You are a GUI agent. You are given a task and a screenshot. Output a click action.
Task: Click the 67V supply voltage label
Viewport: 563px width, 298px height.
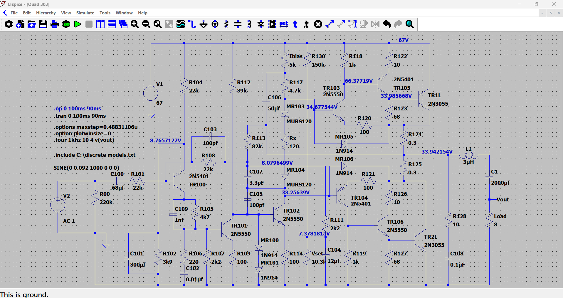tap(404, 40)
